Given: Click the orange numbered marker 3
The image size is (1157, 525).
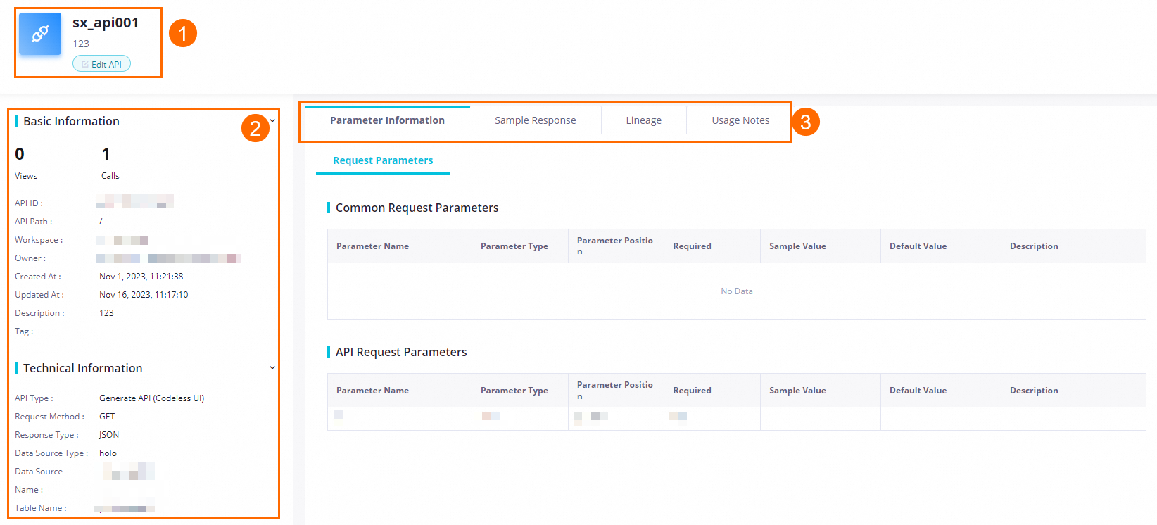Looking at the screenshot, I should pyautogui.click(x=806, y=122).
